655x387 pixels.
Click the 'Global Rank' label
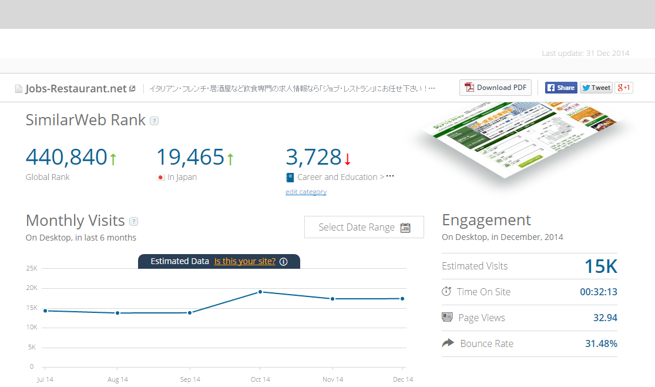click(x=48, y=178)
